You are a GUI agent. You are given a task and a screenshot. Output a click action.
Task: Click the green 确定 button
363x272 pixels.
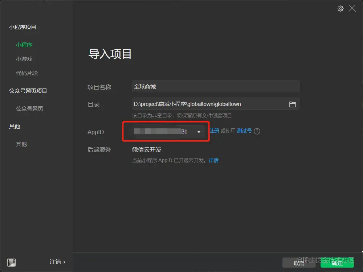[x=337, y=263]
